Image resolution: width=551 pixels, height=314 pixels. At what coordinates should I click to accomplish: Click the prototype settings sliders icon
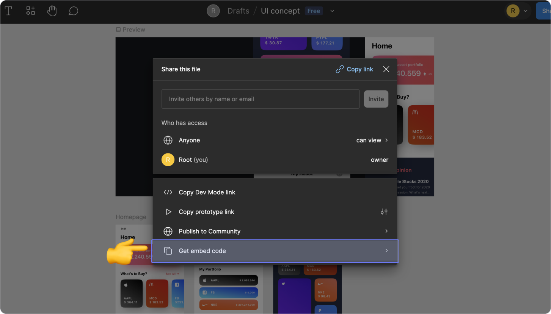(384, 212)
